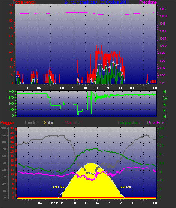Select the 'Solar' legend label
The image size is (176, 208).
(x=48, y=123)
